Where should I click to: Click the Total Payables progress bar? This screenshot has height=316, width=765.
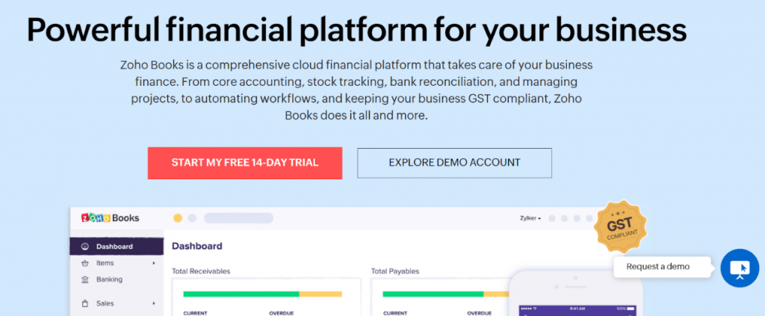tap(446, 294)
